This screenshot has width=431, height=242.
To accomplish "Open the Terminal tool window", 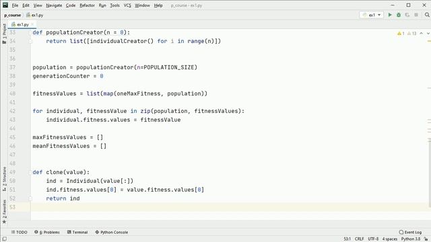I will point(77,232).
